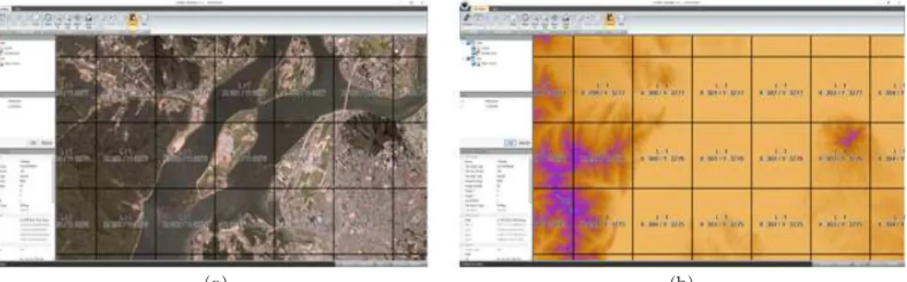The height and width of the screenshot is (282, 907).
Task: Select elevation tile X: 301 / Y: 3277
Action: click(721, 90)
